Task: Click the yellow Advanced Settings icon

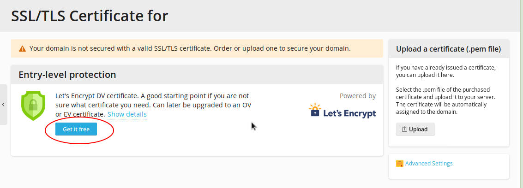Action: (400, 164)
